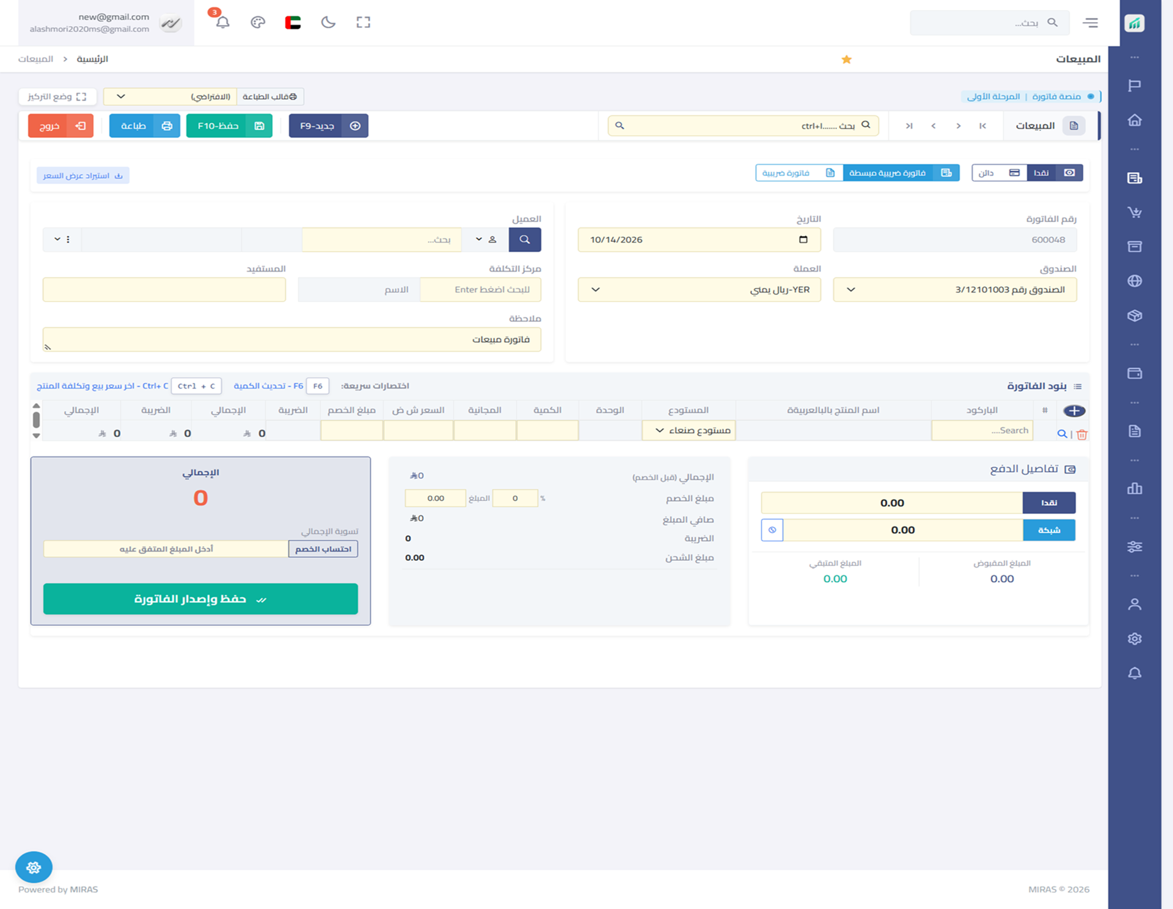
Task: Go to first record navigation arrow
Action: click(982, 126)
